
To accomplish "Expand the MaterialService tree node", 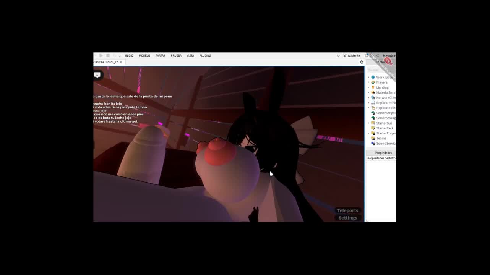I will click(368, 92).
